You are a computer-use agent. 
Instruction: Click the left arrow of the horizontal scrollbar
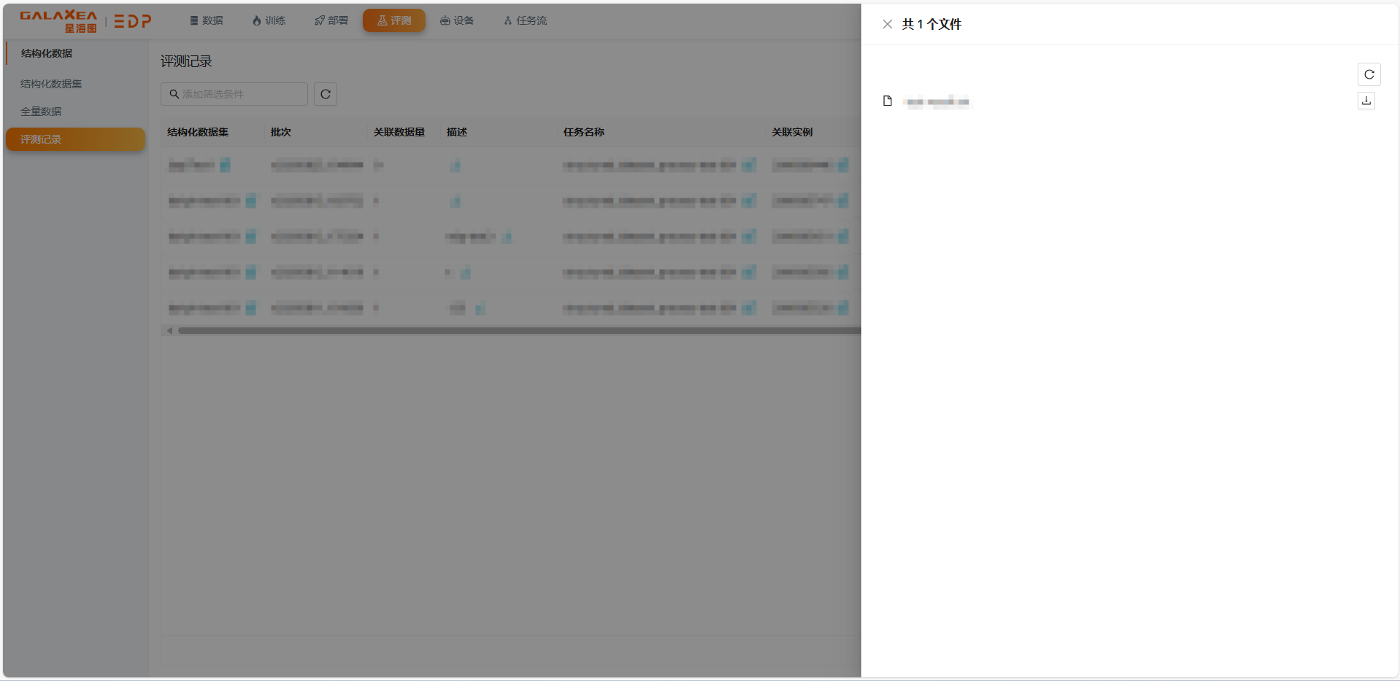pos(169,330)
